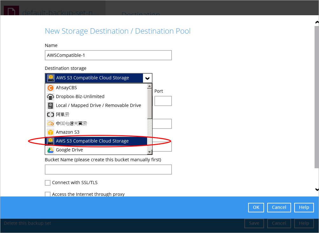Image resolution: width=319 pixels, height=233 pixels.
Task: Click the dropdown list scroll down arrow
Action: 150,152
